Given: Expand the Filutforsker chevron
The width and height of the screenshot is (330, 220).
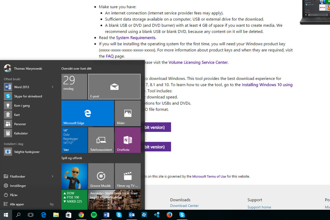Looking at the screenshot, I should tap(52, 176).
